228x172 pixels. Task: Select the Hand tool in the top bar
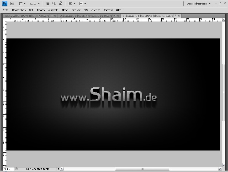[x=48, y=3]
